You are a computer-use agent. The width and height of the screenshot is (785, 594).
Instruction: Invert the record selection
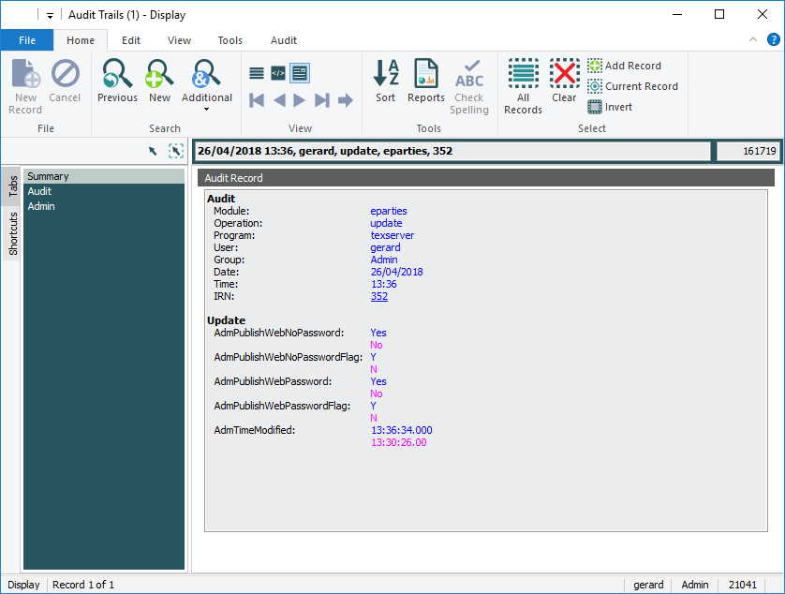[610, 107]
